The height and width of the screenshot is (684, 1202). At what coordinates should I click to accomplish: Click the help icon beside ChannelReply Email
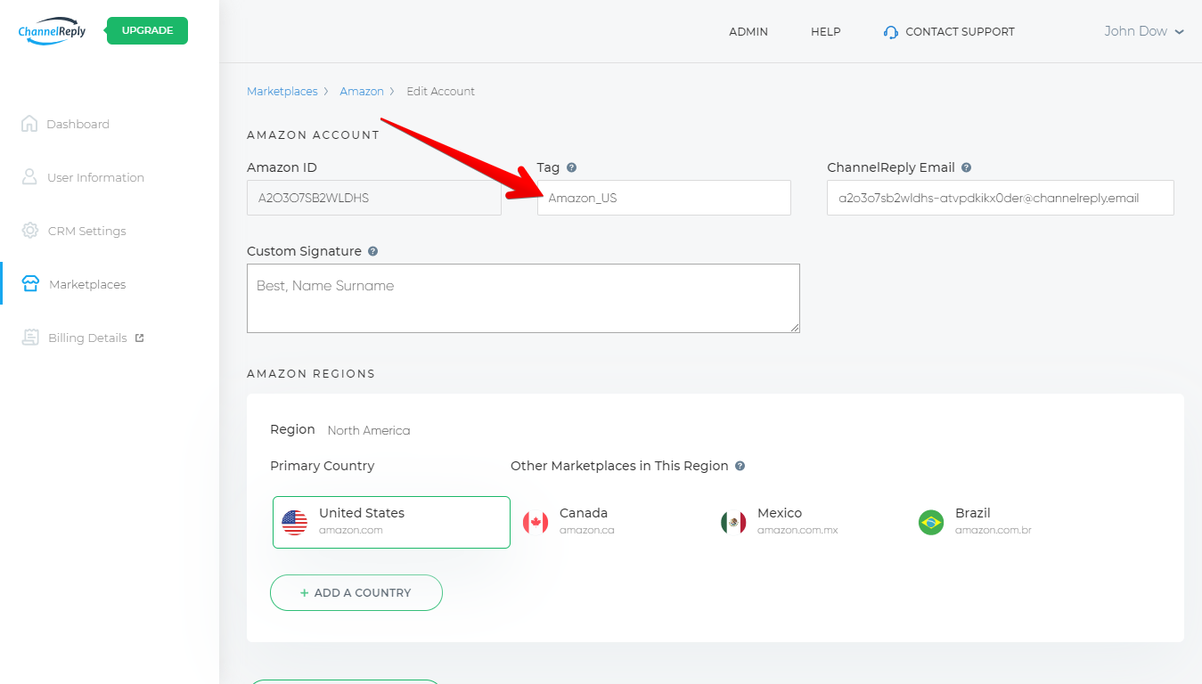[x=967, y=167]
